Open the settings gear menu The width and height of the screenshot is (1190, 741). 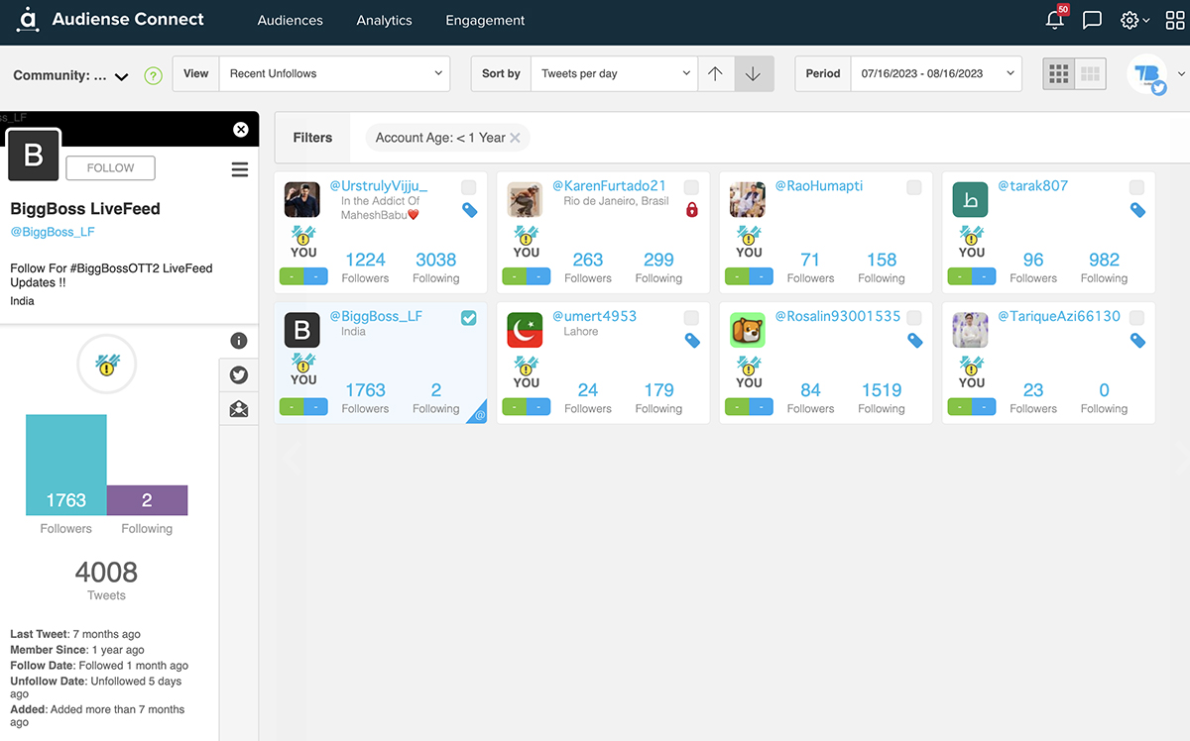(1134, 20)
